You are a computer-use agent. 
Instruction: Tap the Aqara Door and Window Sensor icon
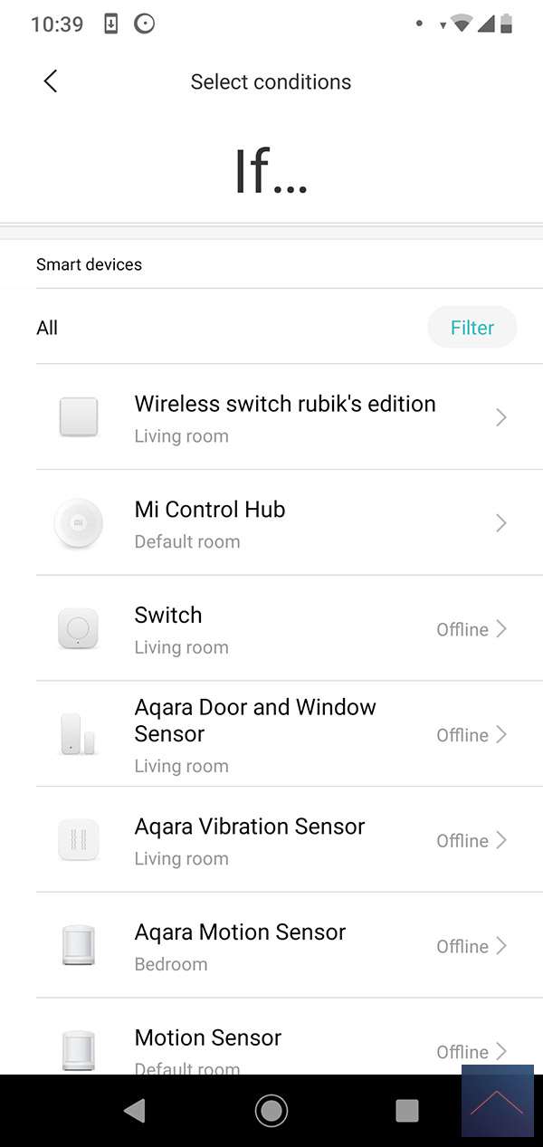pos(78,734)
